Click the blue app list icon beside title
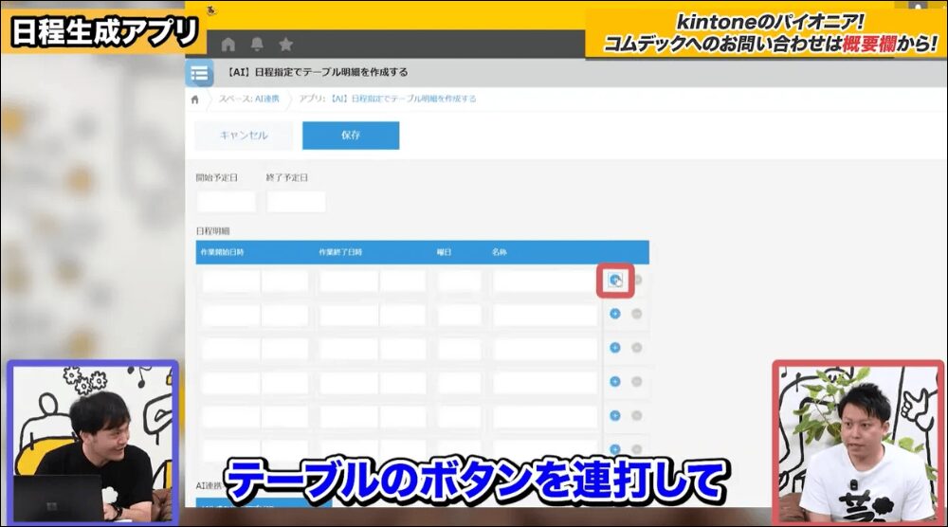This screenshot has height=527, width=948. pyautogui.click(x=199, y=74)
